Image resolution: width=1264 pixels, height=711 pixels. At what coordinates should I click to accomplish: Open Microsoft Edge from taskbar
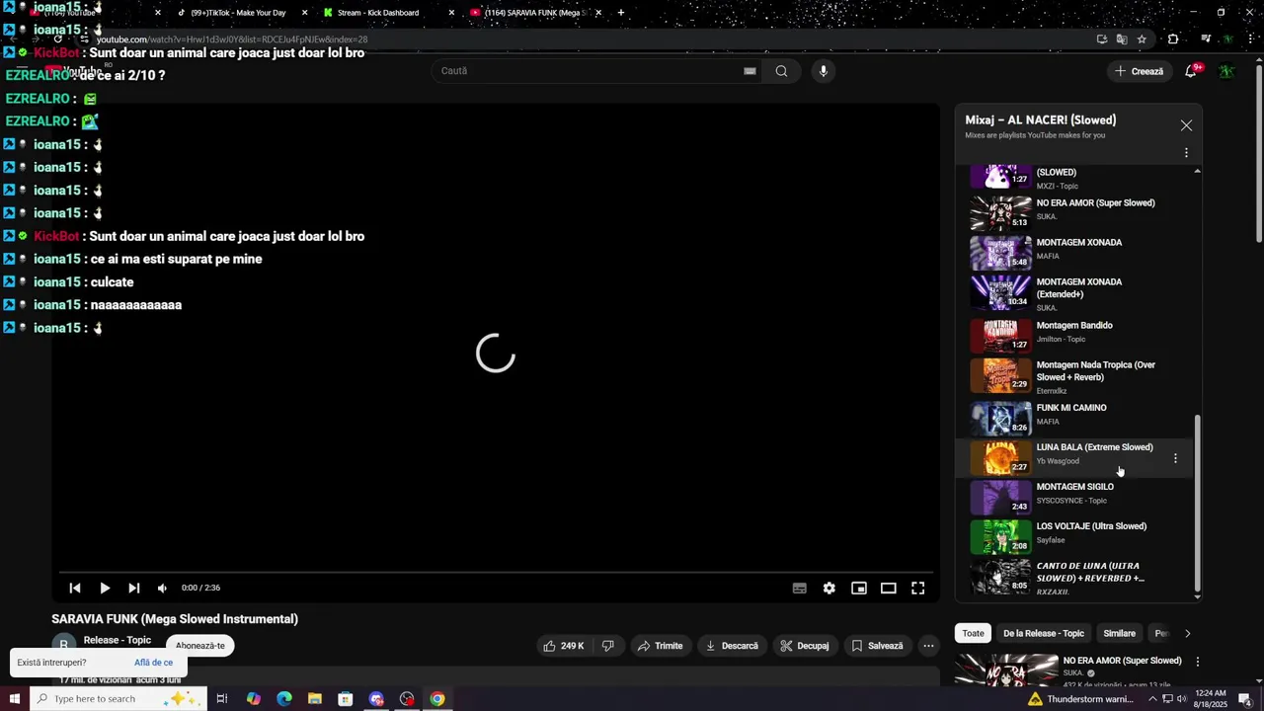284,698
